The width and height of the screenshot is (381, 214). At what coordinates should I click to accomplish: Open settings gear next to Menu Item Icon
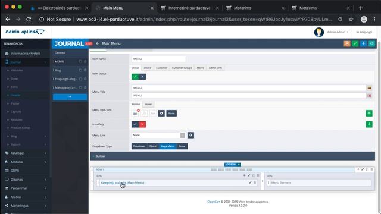pos(161,114)
